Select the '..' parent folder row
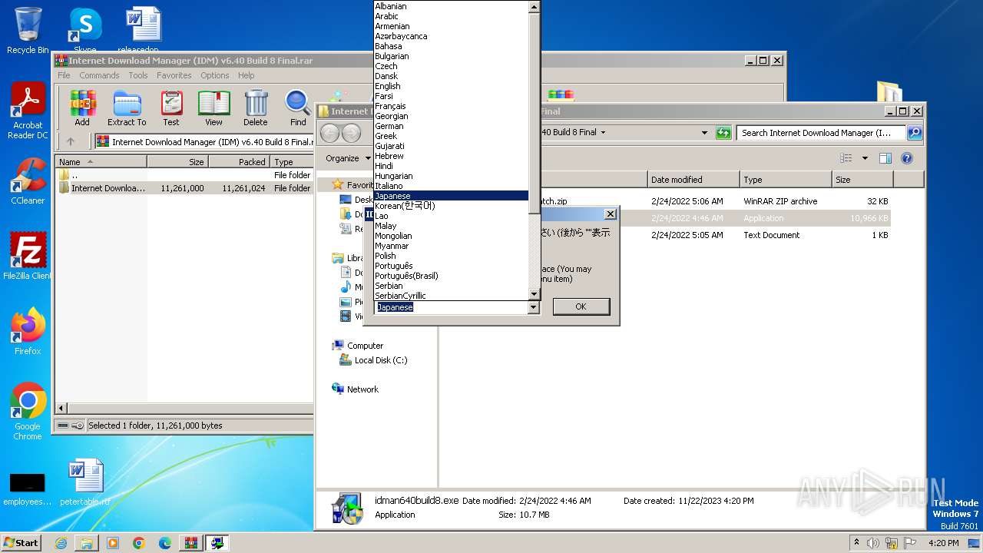The height and width of the screenshot is (553, 983). pos(184,175)
